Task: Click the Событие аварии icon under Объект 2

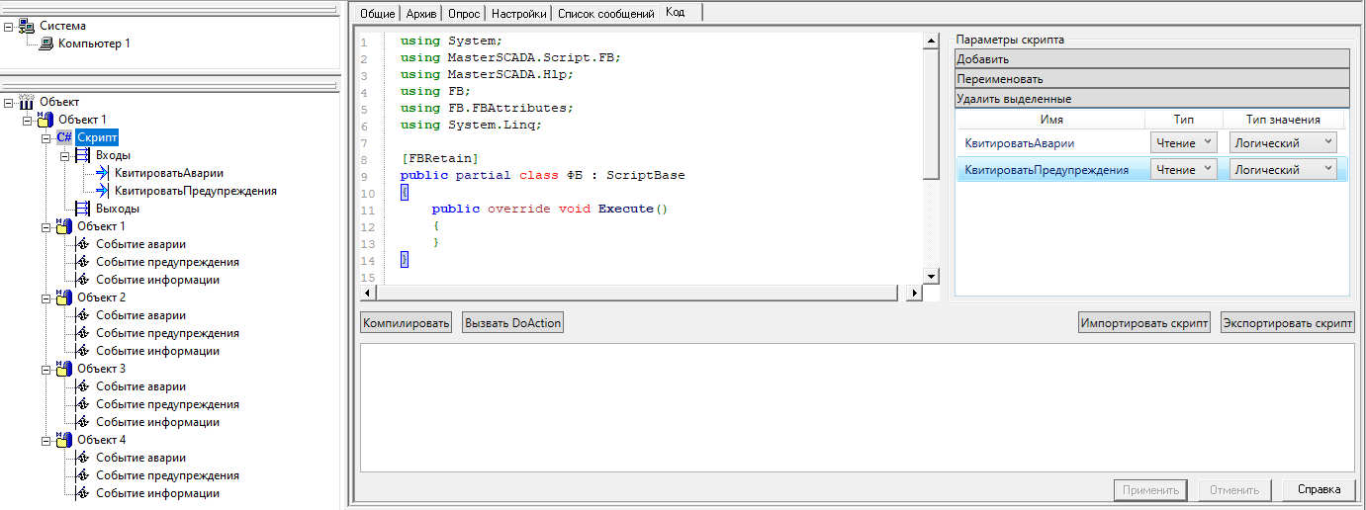Action: coord(83,315)
